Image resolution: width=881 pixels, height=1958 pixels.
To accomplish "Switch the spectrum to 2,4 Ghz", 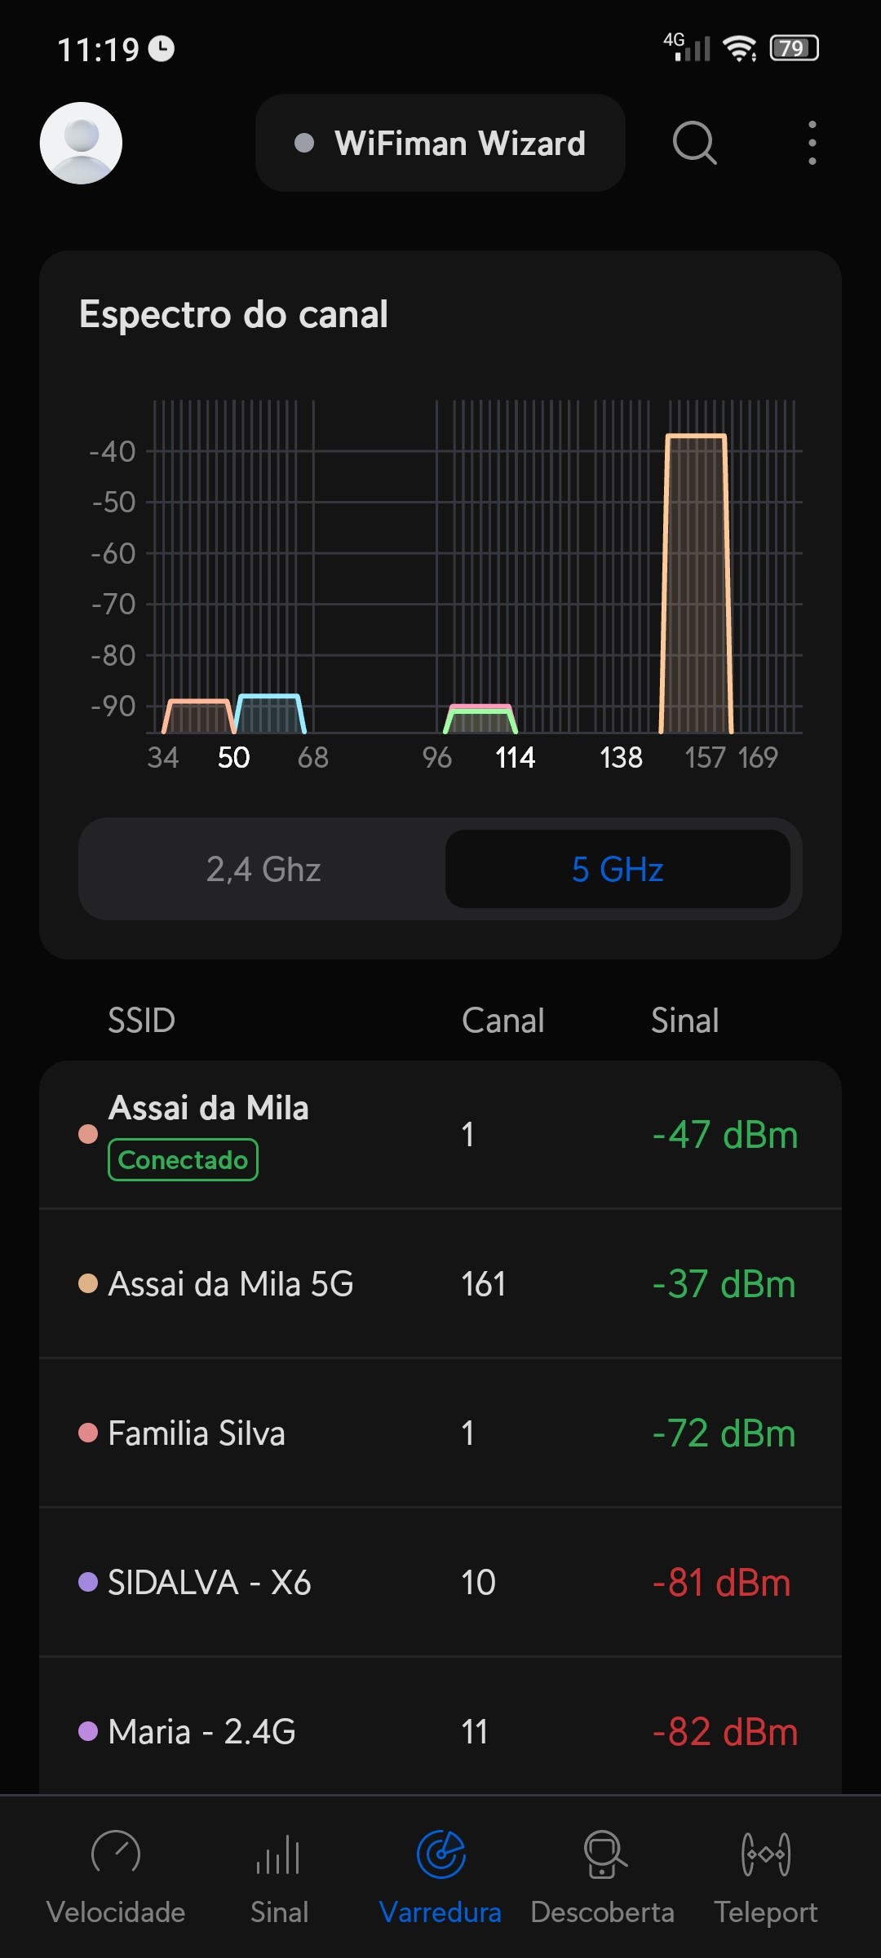I will point(263,869).
